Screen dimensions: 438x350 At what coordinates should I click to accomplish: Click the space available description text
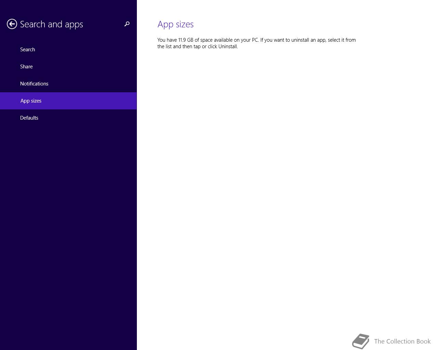pos(257,43)
